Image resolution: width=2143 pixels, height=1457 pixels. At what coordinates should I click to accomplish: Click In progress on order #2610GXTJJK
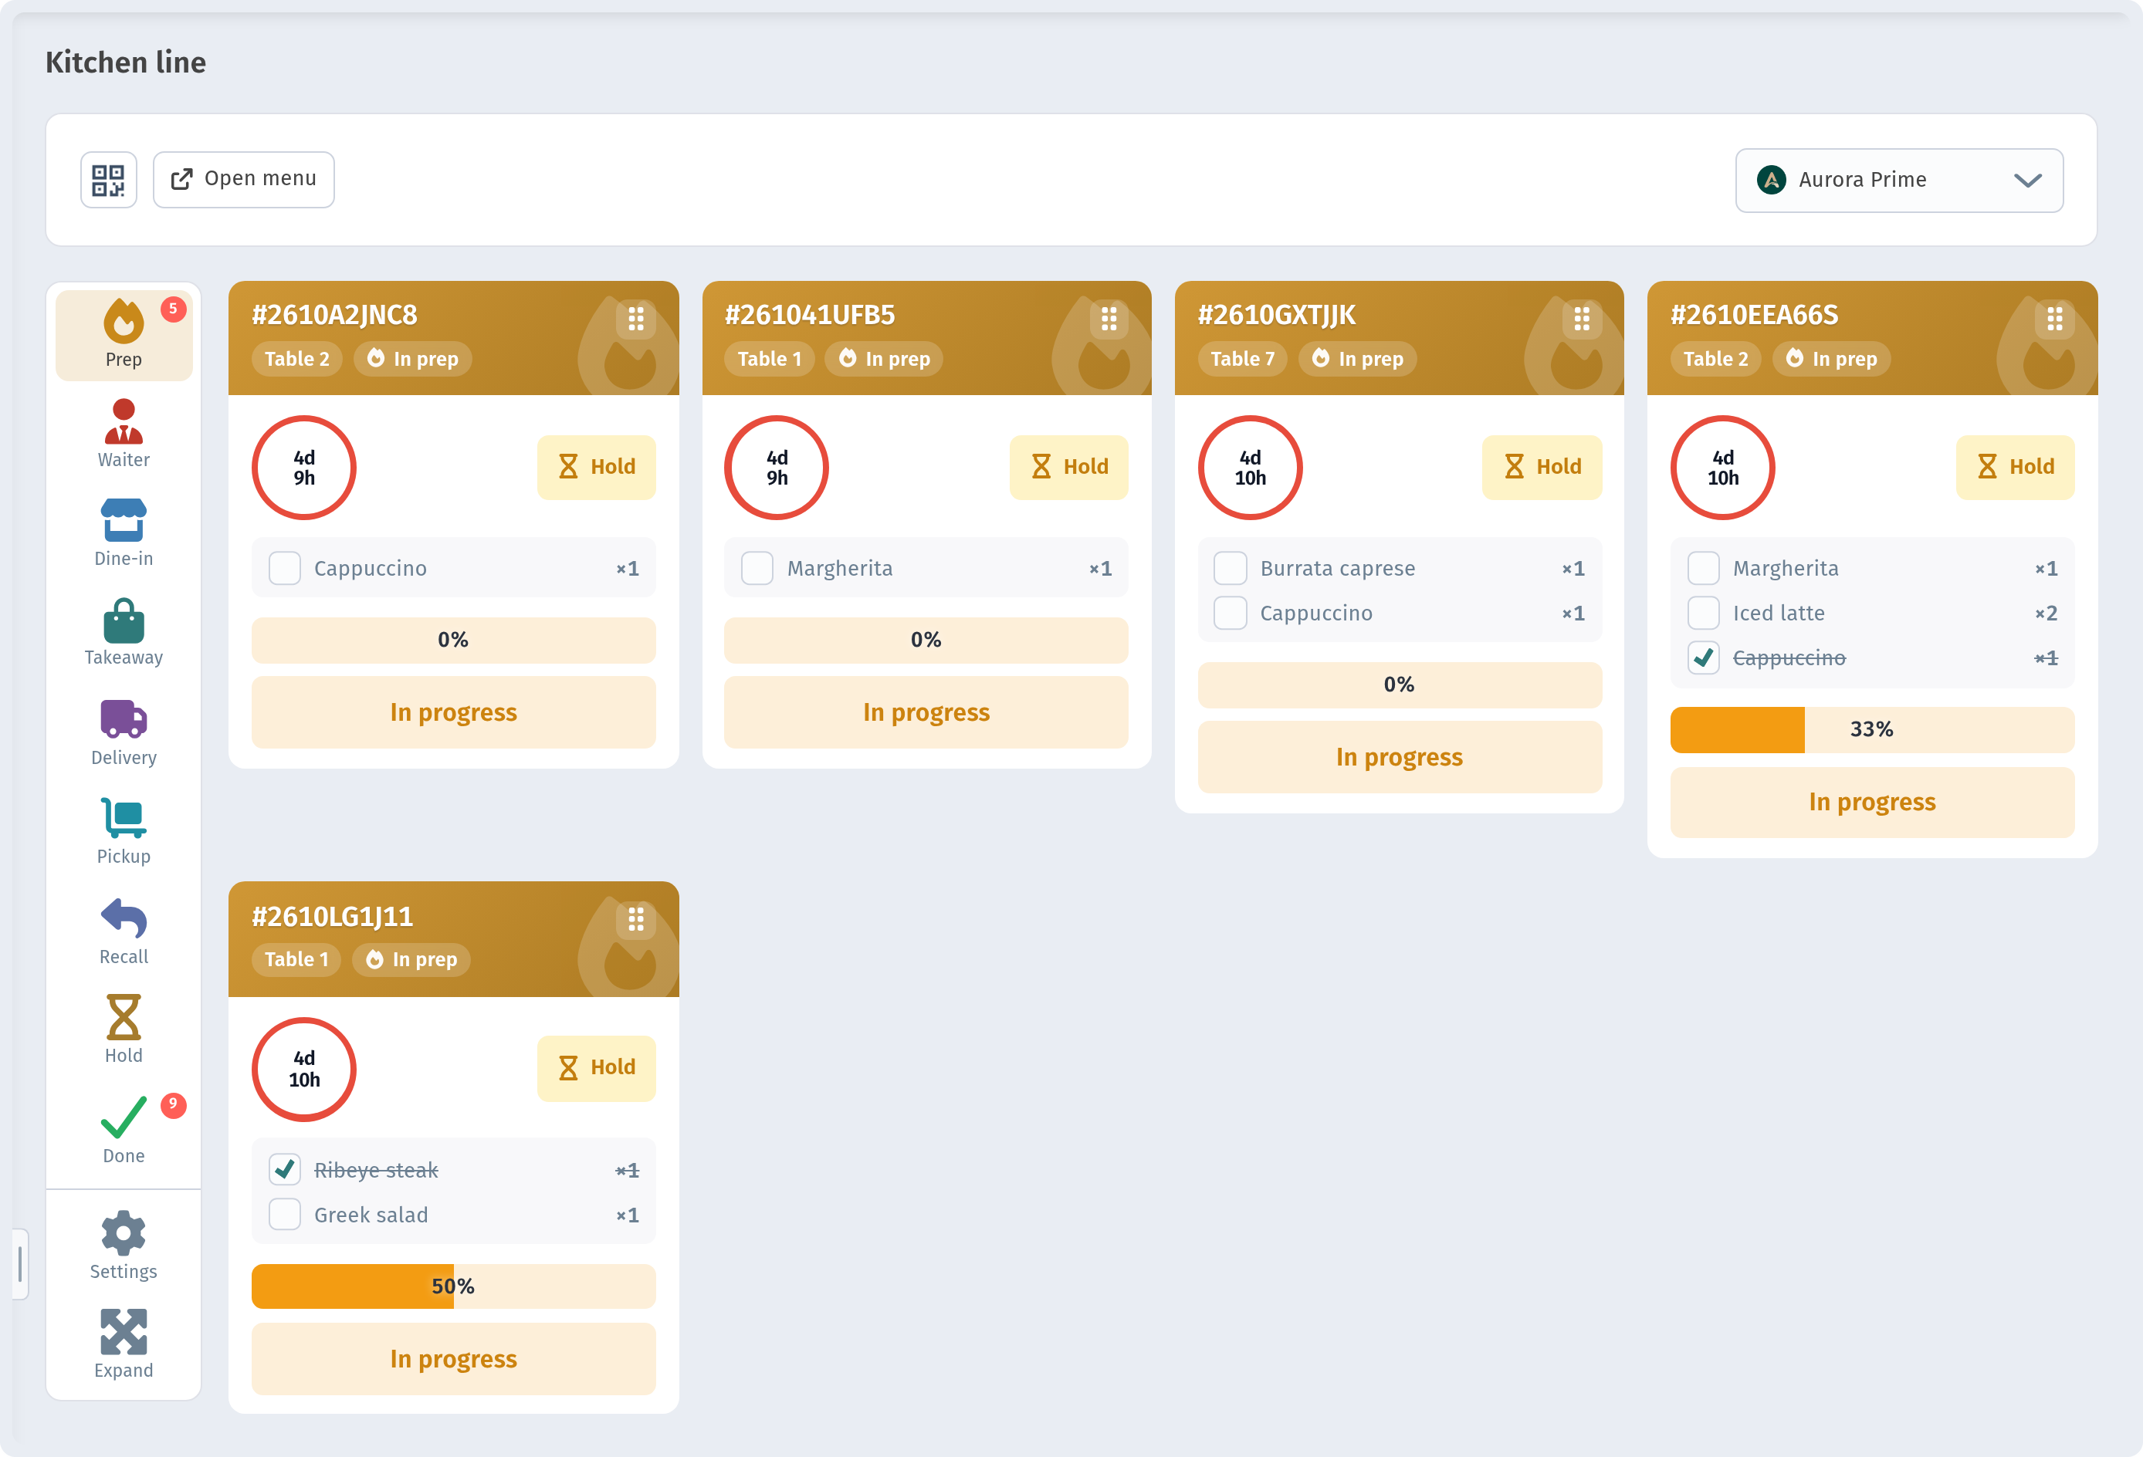tap(1399, 758)
